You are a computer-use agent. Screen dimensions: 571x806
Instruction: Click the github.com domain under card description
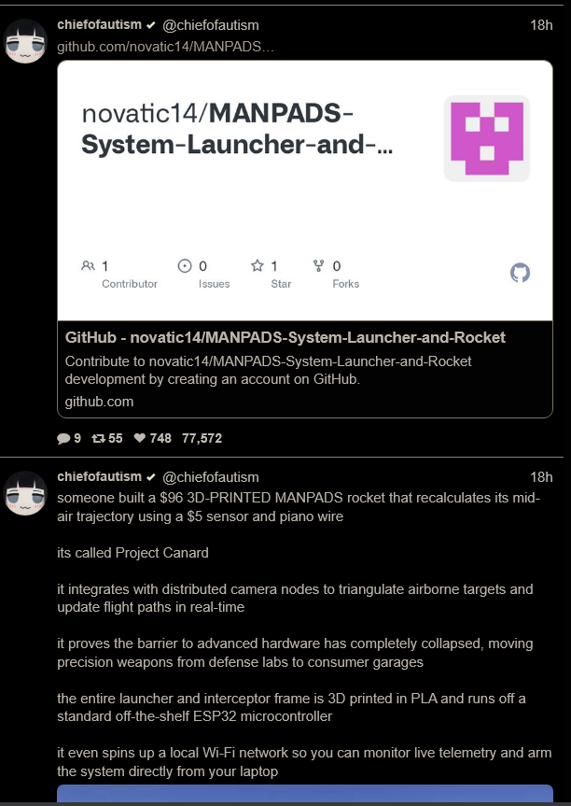click(99, 402)
